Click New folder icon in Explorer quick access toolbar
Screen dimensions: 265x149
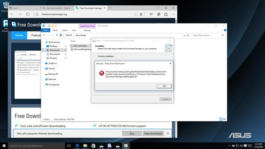pos(53,26)
